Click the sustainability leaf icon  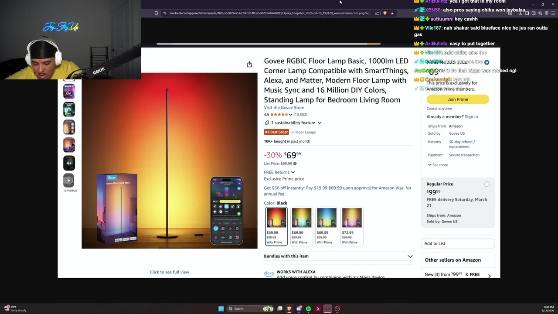[x=267, y=123]
